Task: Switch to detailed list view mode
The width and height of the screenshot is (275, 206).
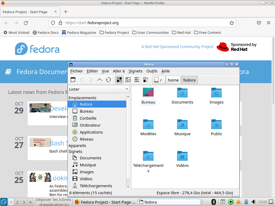Action: point(137,80)
